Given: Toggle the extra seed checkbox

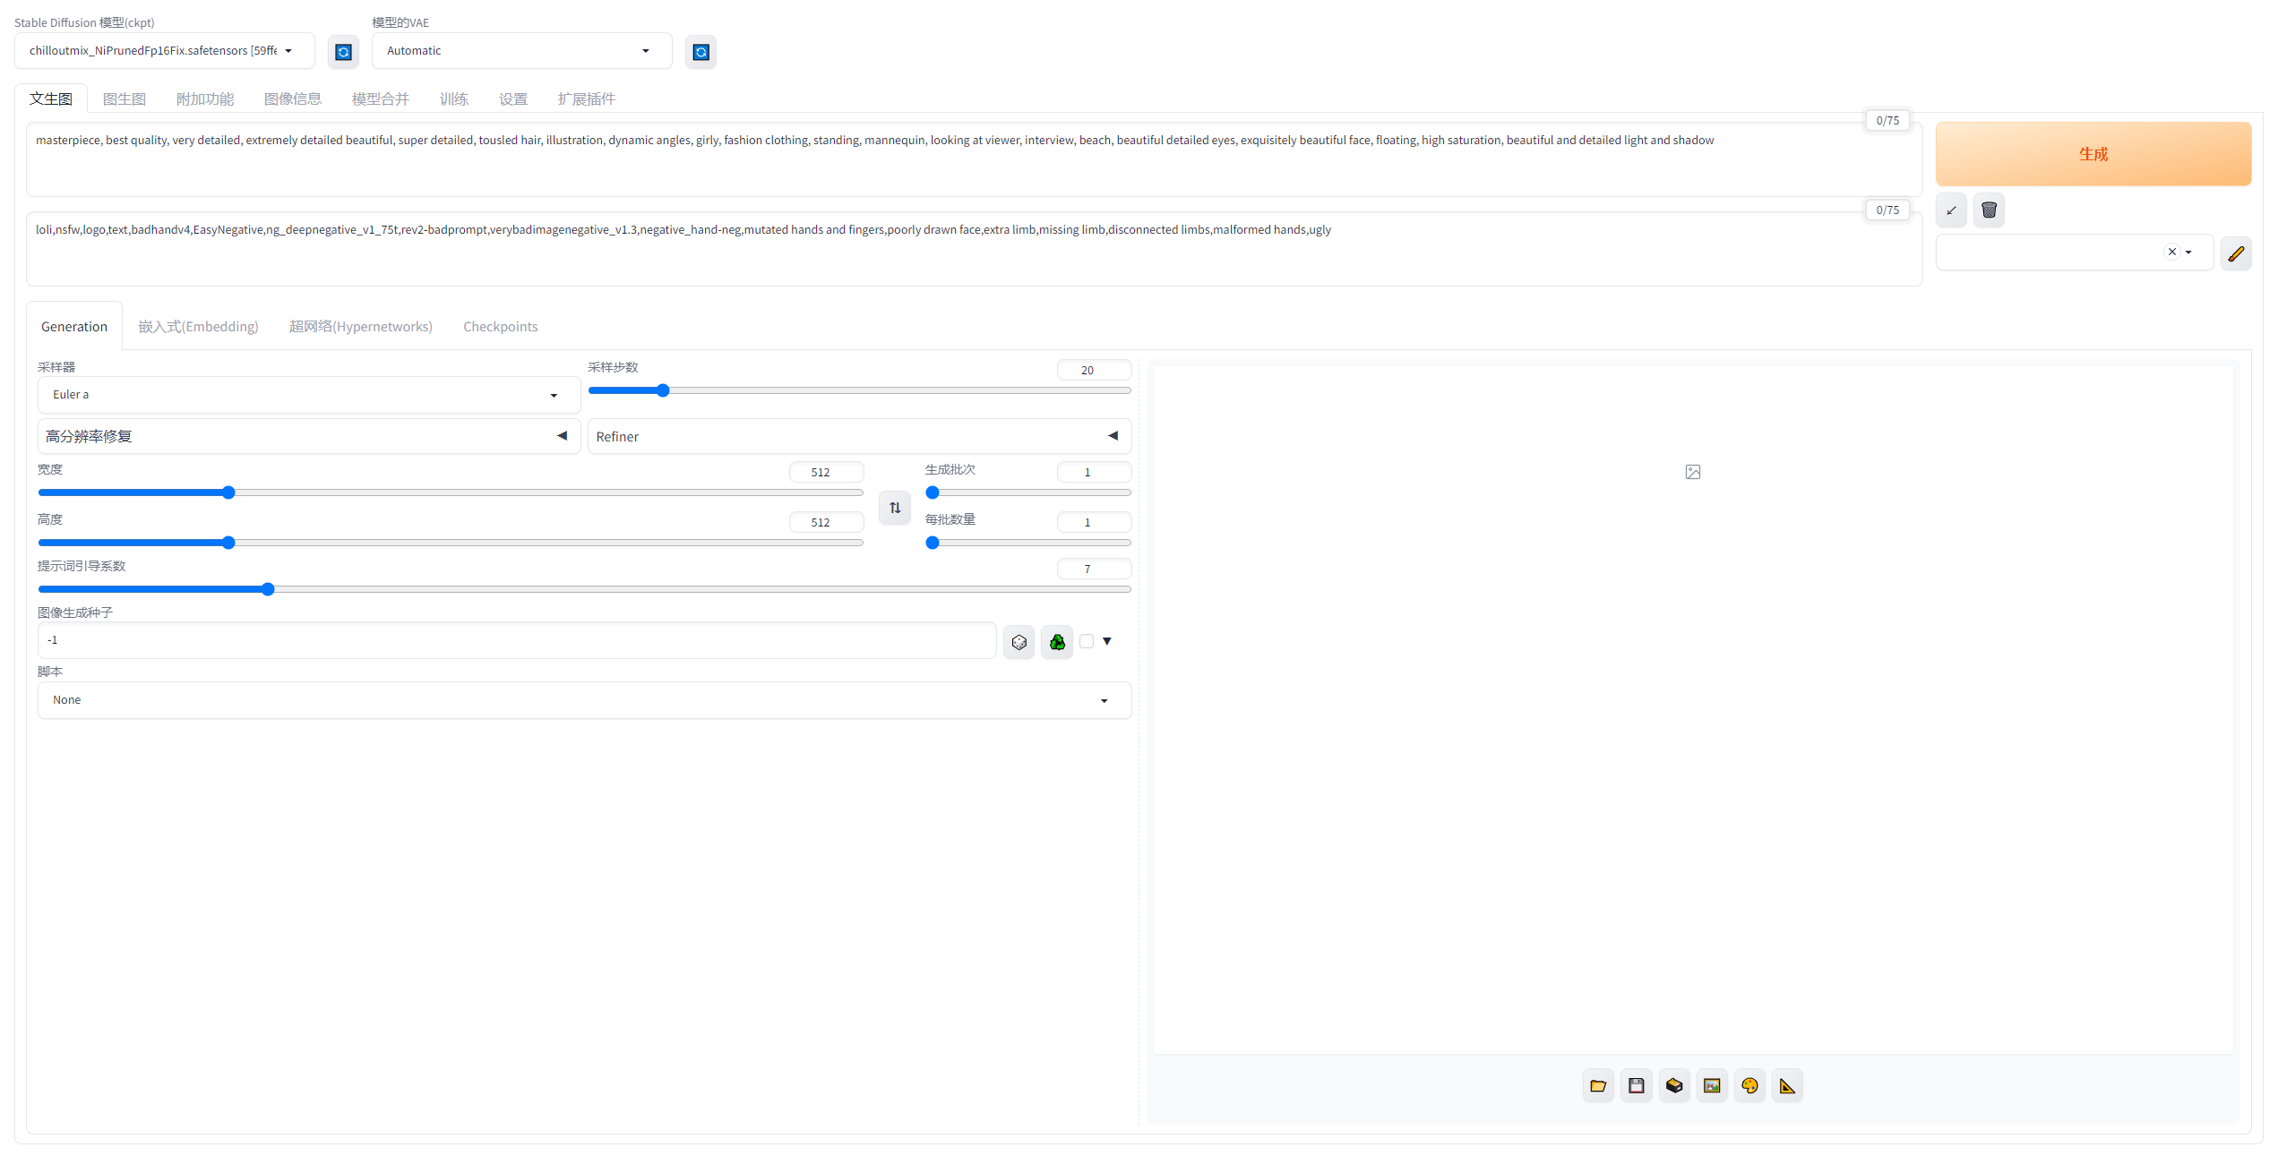Looking at the screenshot, I should click(x=1087, y=641).
